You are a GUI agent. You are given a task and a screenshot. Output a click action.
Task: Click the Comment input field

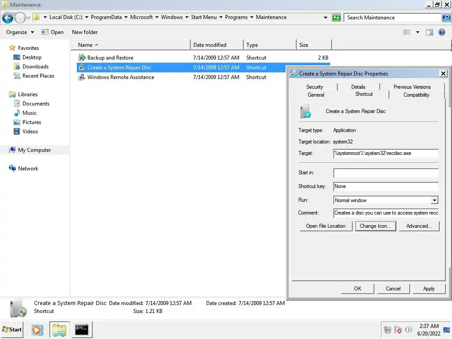[386, 213]
